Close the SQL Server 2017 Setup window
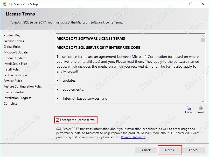 (203, 4)
